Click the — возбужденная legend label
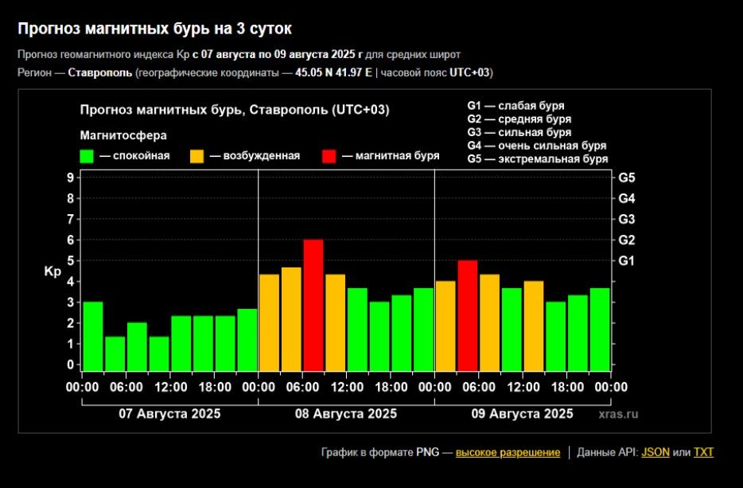 (x=255, y=156)
